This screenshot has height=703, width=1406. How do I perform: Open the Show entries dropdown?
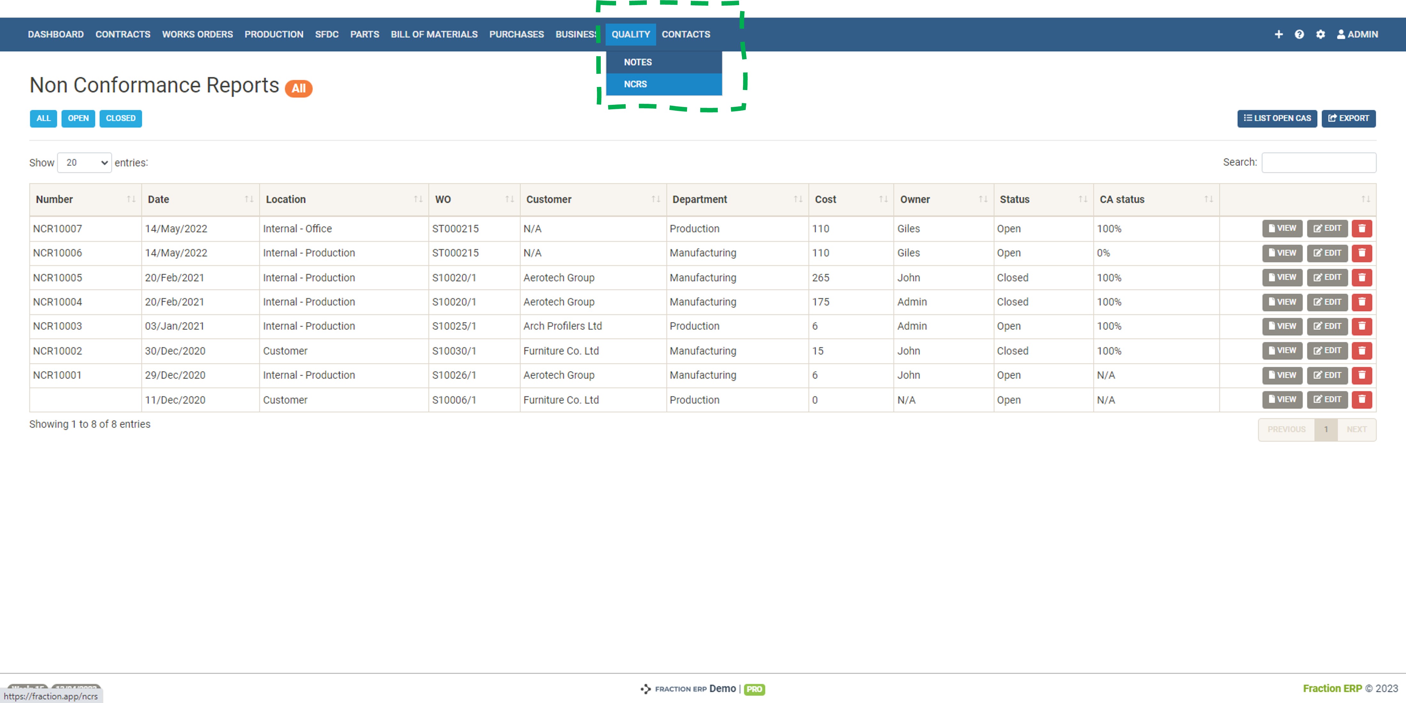(x=84, y=162)
